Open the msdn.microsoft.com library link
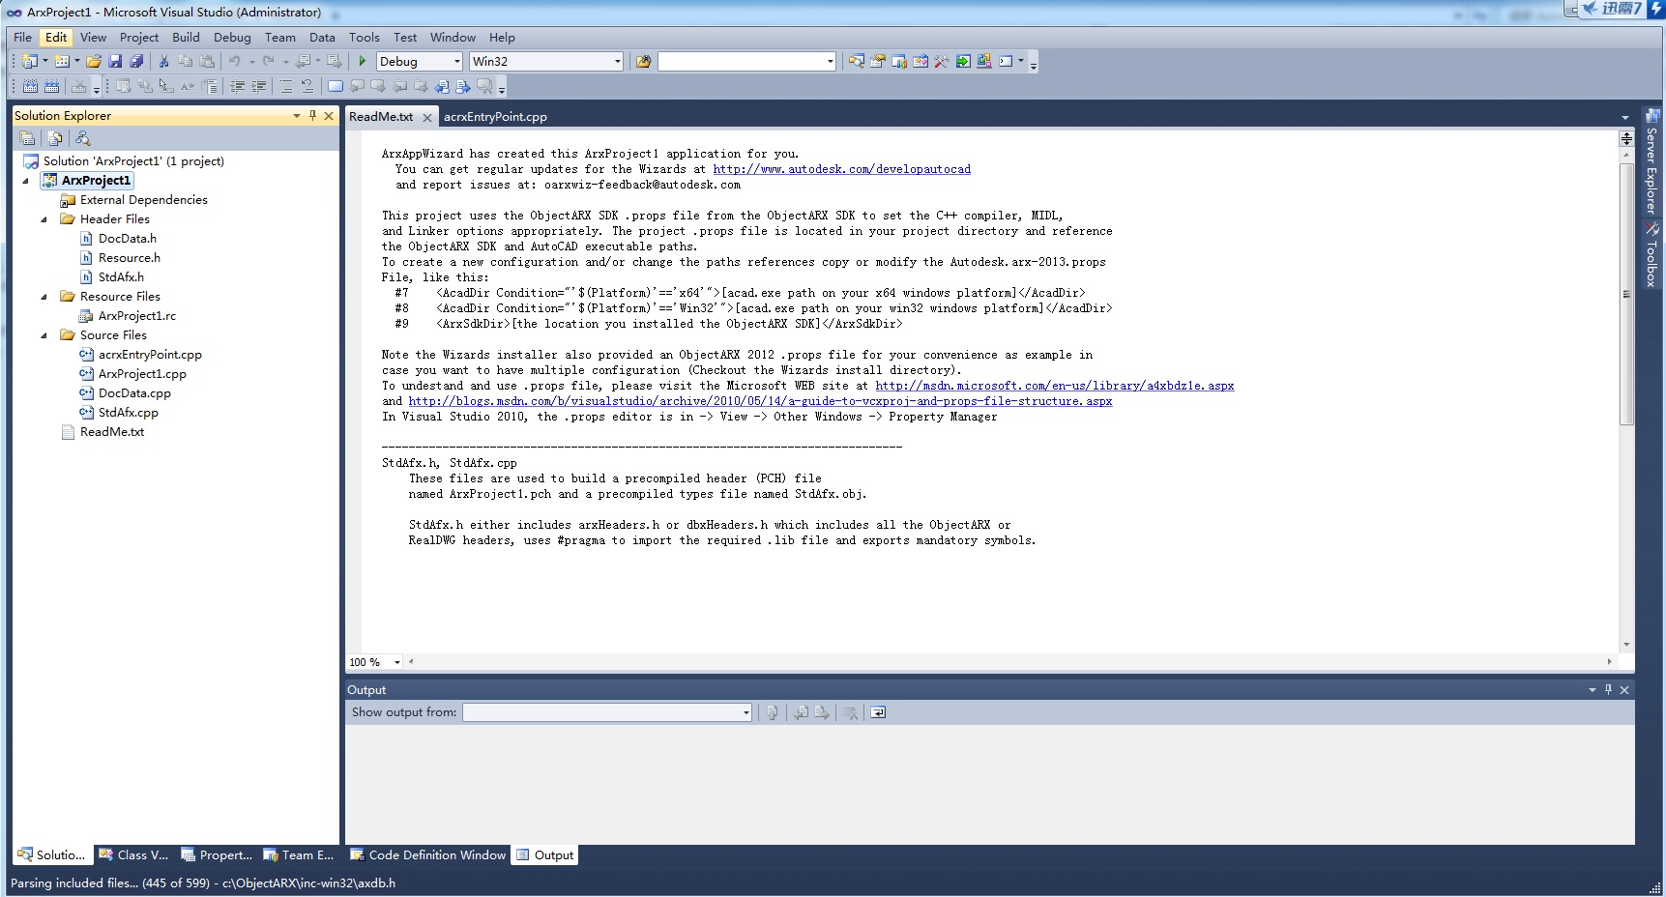 click(x=1054, y=386)
